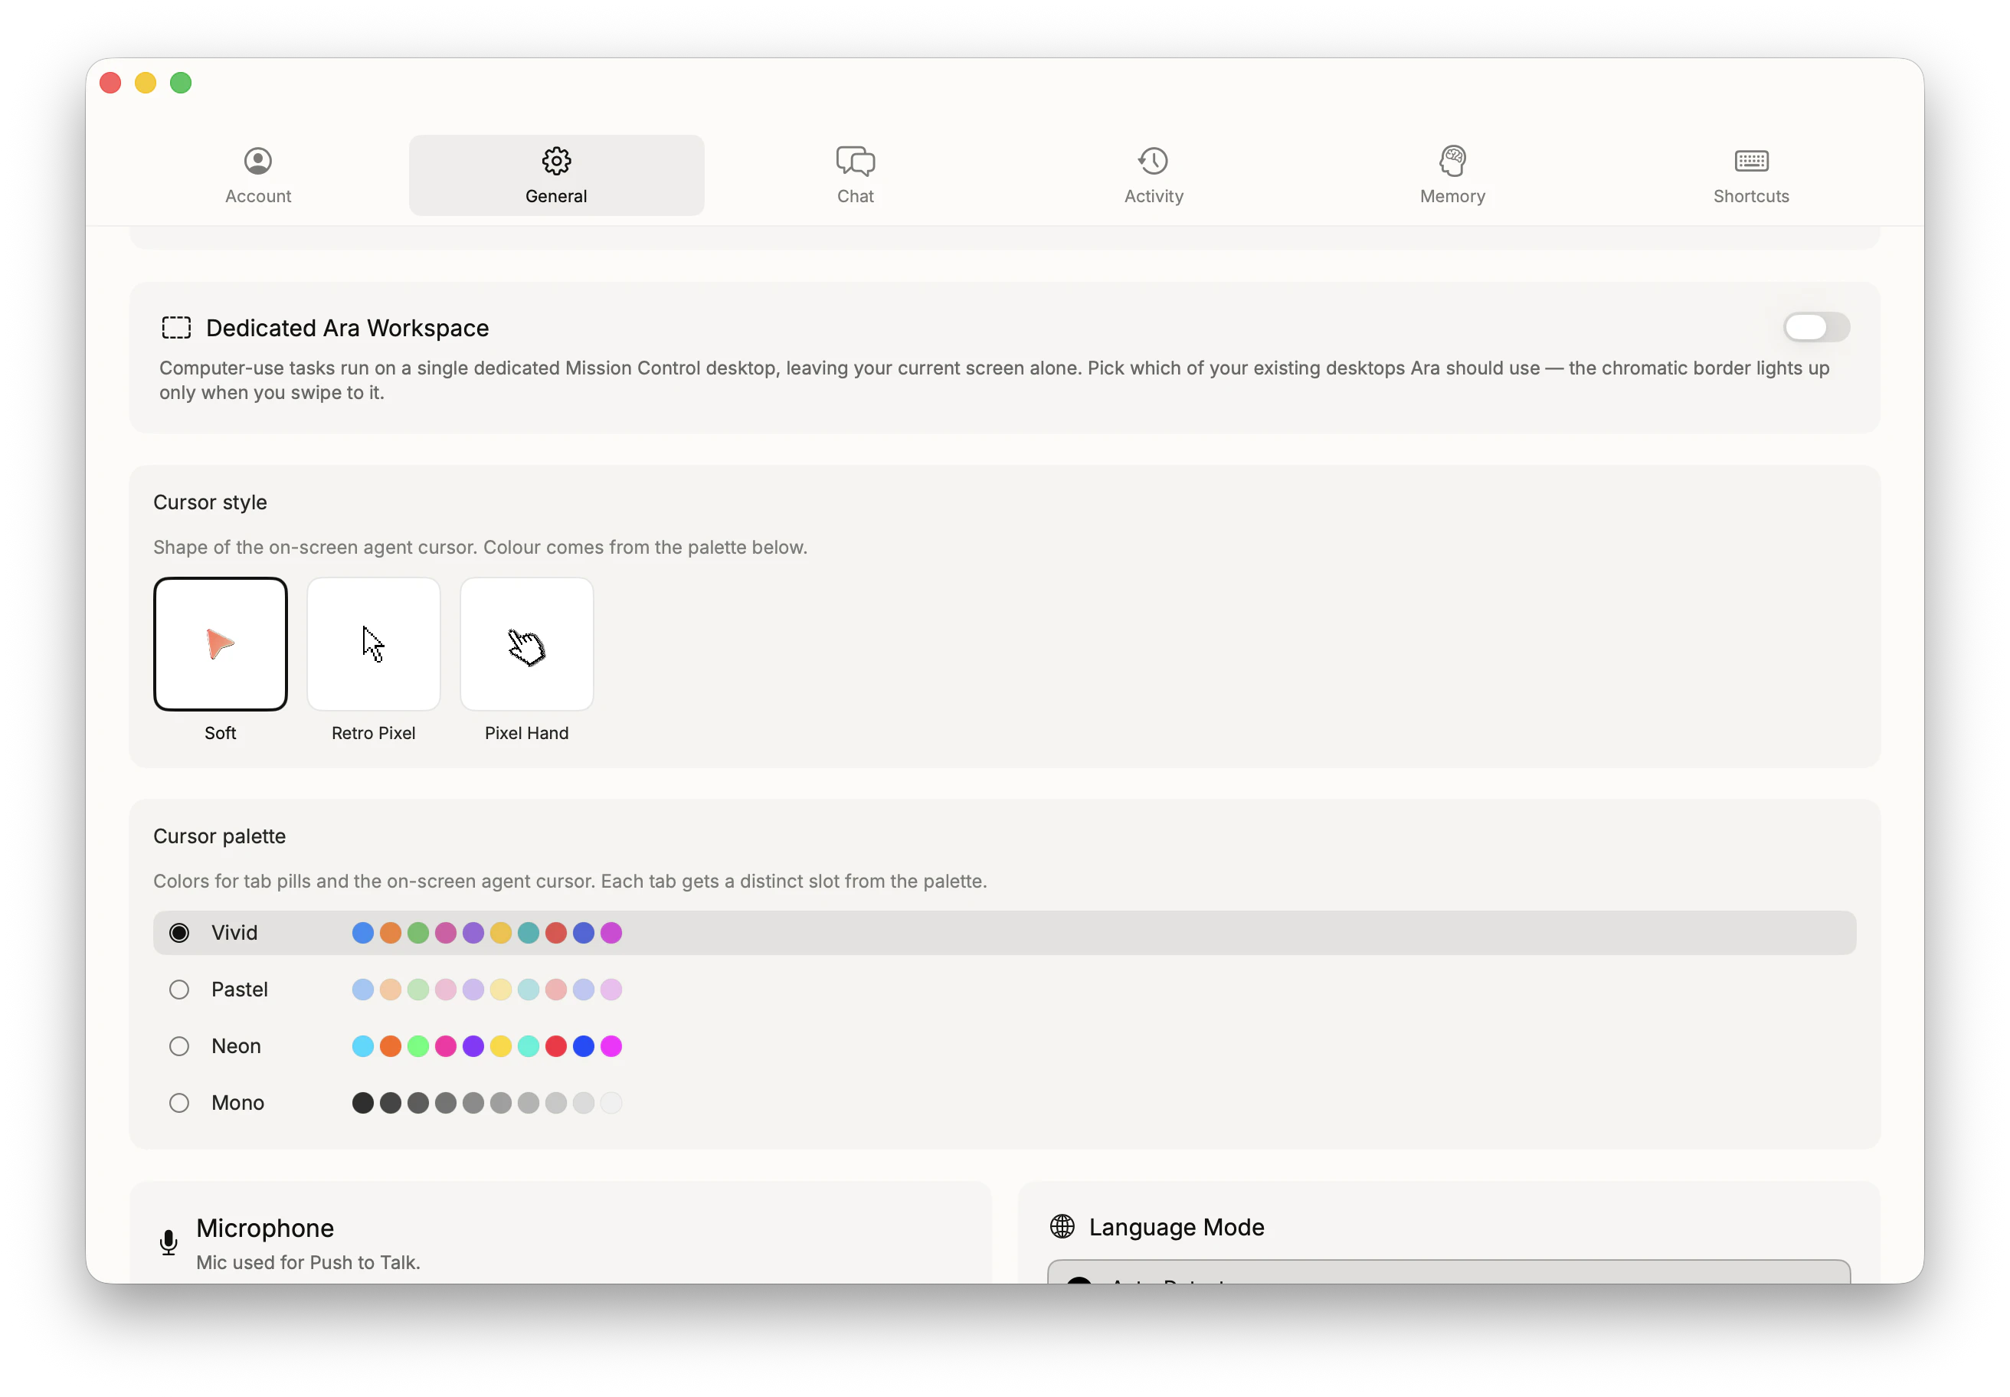
Task: Click the Neon palette label
Action: tap(237, 1046)
